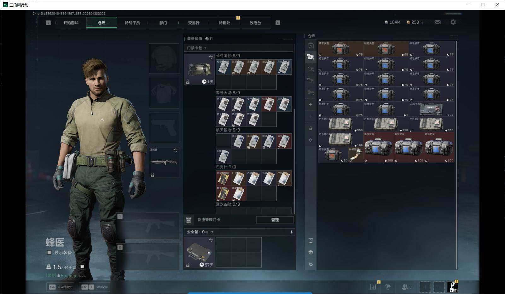The height and width of the screenshot is (294, 505).
Task: Click the quick keycard management clipboard icon
Action: click(x=188, y=220)
